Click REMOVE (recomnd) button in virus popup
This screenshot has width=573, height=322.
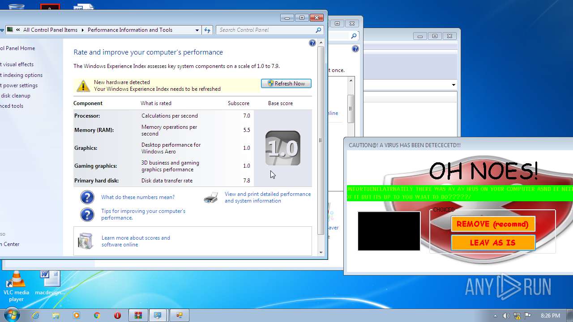(x=493, y=224)
